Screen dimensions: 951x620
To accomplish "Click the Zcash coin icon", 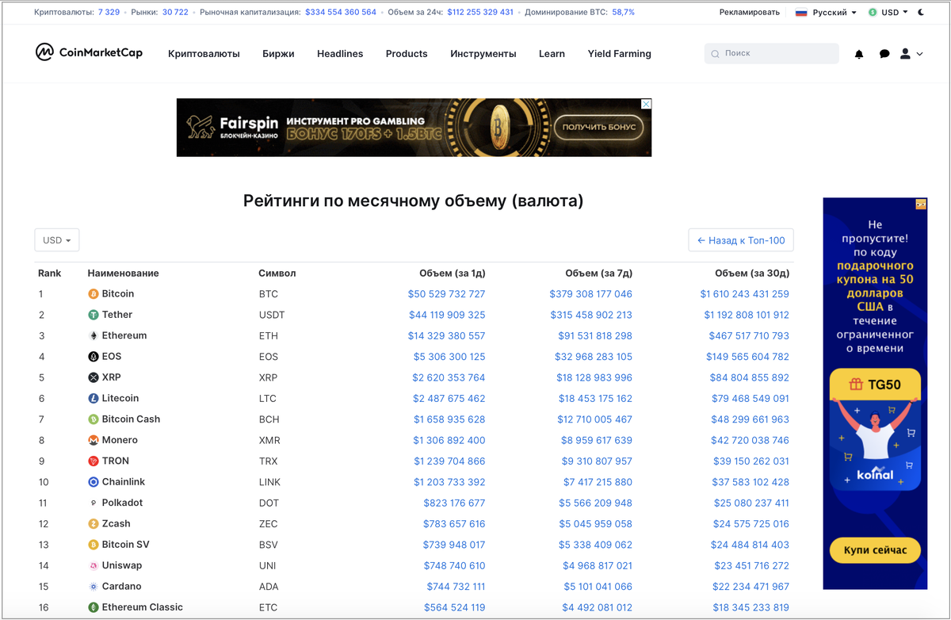I will (94, 524).
